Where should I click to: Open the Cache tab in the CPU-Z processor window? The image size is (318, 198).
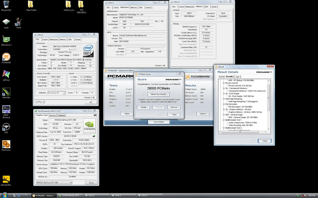(x=45, y=40)
